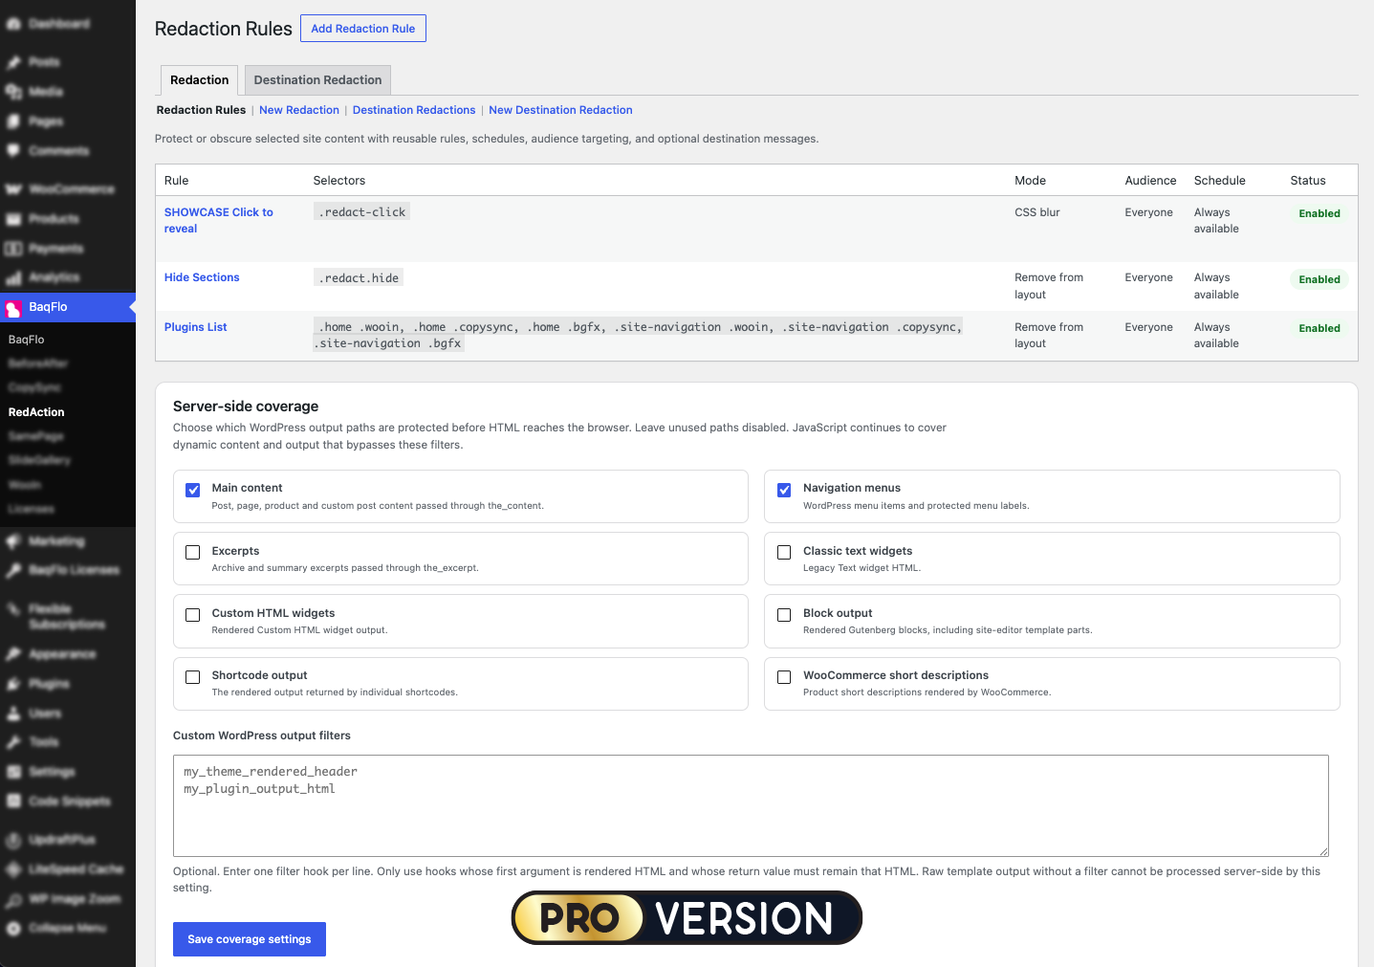The width and height of the screenshot is (1374, 967).
Task: Tick the Custom HTML widgets checkbox
Action: click(193, 615)
